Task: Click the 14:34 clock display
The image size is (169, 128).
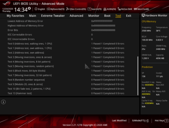Action: 21,10
